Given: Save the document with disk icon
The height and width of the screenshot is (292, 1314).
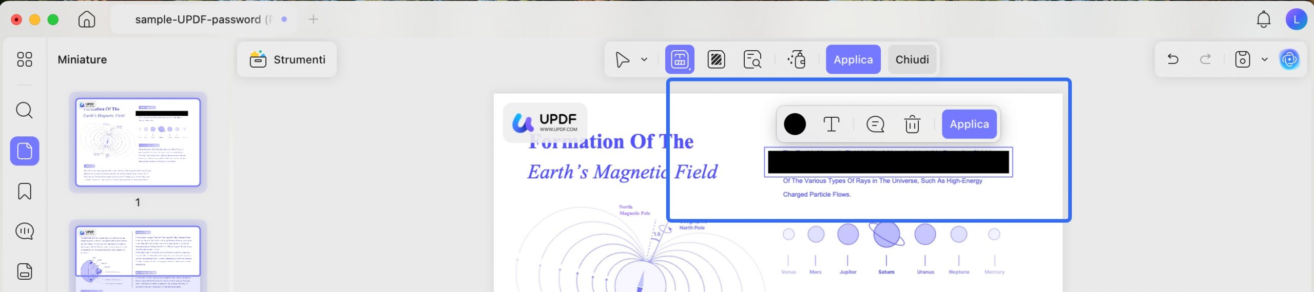Looking at the screenshot, I should (1242, 59).
